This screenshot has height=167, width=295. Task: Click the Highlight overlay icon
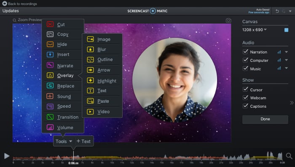[x=90, y=80]
